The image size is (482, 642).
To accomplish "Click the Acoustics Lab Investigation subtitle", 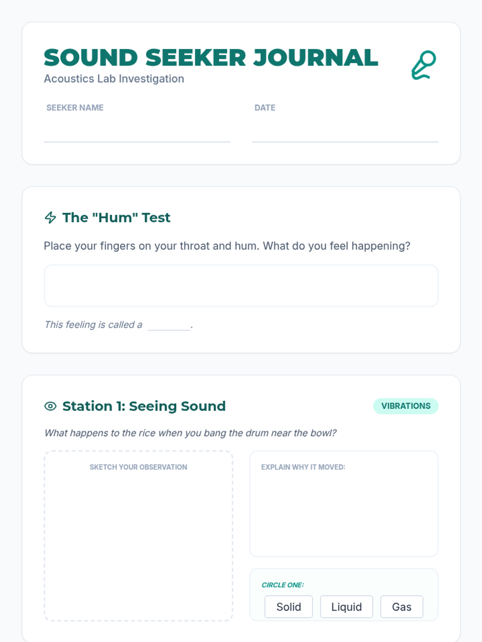I will (x=114, y=79).
